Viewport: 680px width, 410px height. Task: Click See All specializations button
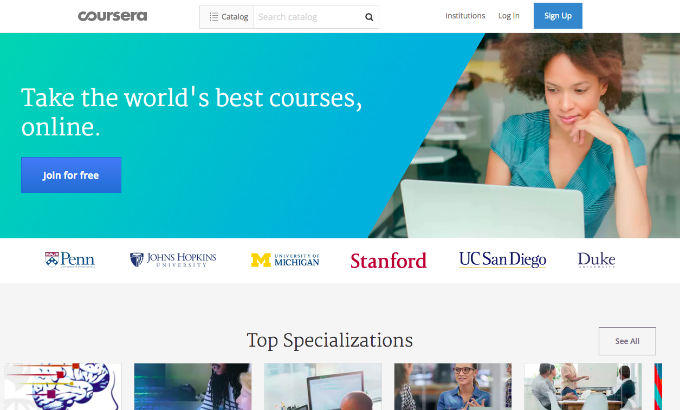coord(627,341)
